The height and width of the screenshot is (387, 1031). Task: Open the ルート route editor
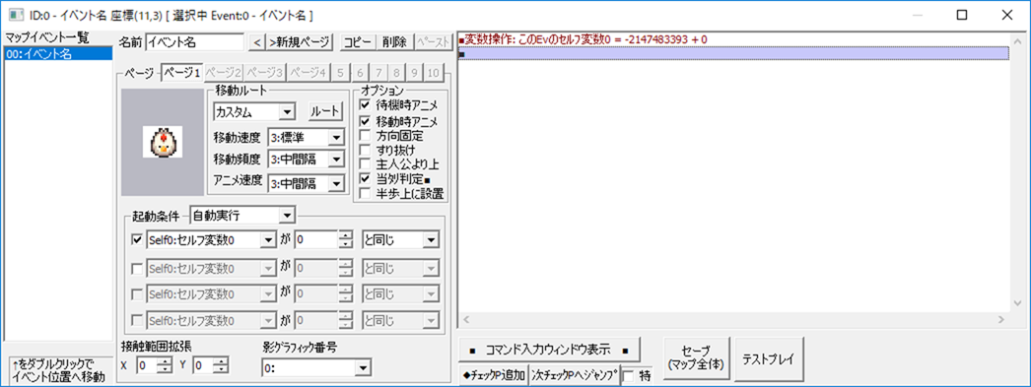pyautogui.click(x=325, y=111)
